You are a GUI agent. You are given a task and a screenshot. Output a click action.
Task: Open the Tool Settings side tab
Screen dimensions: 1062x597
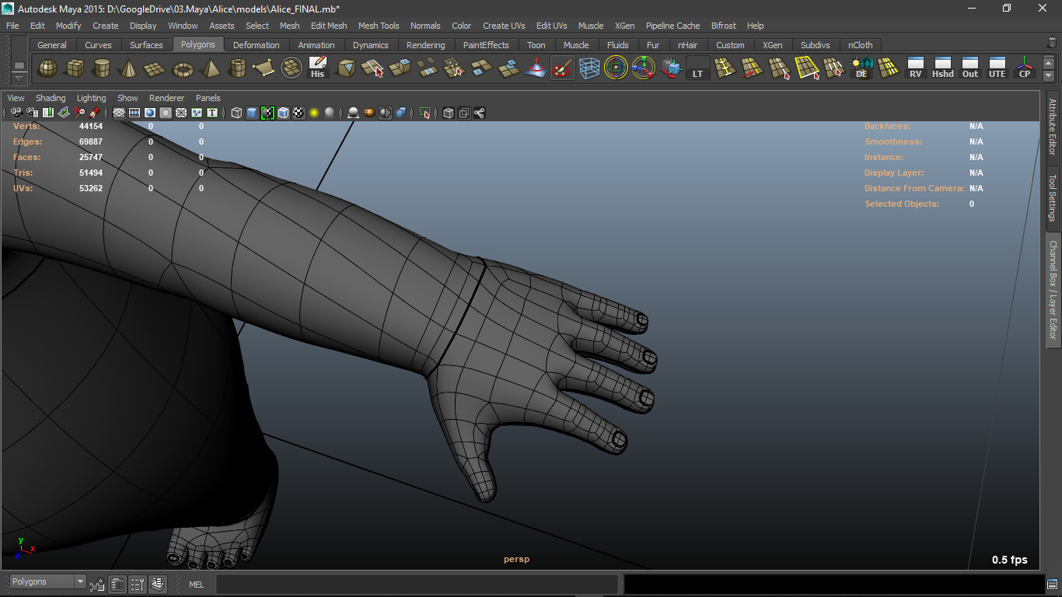1053,197
